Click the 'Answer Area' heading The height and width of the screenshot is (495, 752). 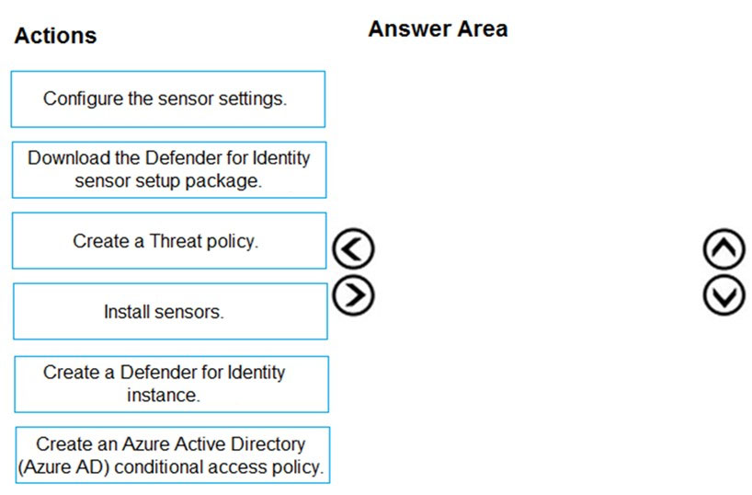click(438, 29)
